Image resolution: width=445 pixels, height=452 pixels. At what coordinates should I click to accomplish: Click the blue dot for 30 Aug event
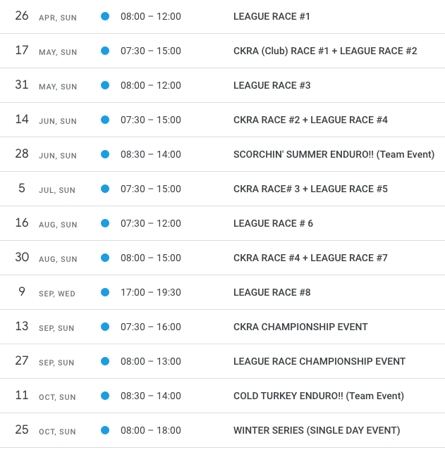[105, 258]
